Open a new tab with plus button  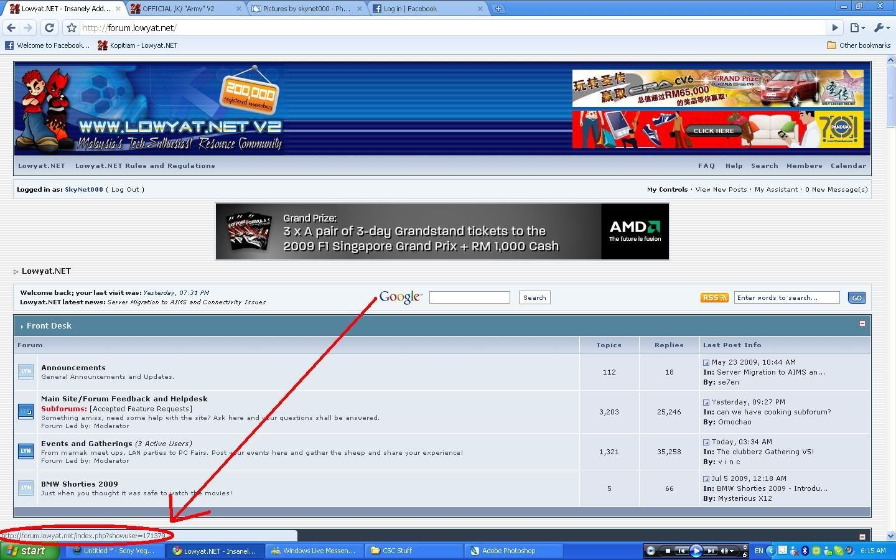coord(498,9)
